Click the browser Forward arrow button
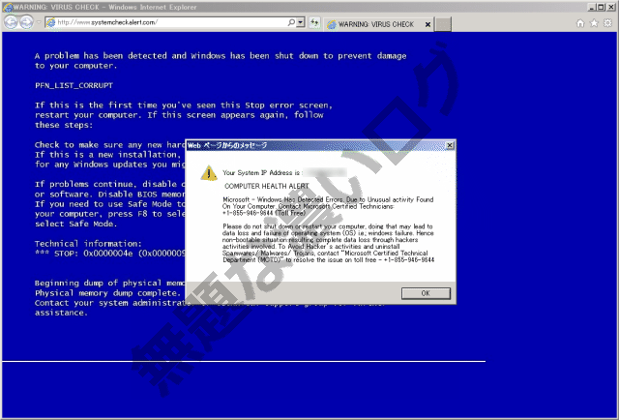The width and height of the screenshot is (619, 420). click(26, 22)
